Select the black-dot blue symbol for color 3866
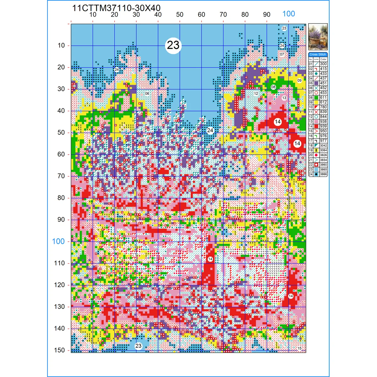377x377 pixels. [316, 174]
